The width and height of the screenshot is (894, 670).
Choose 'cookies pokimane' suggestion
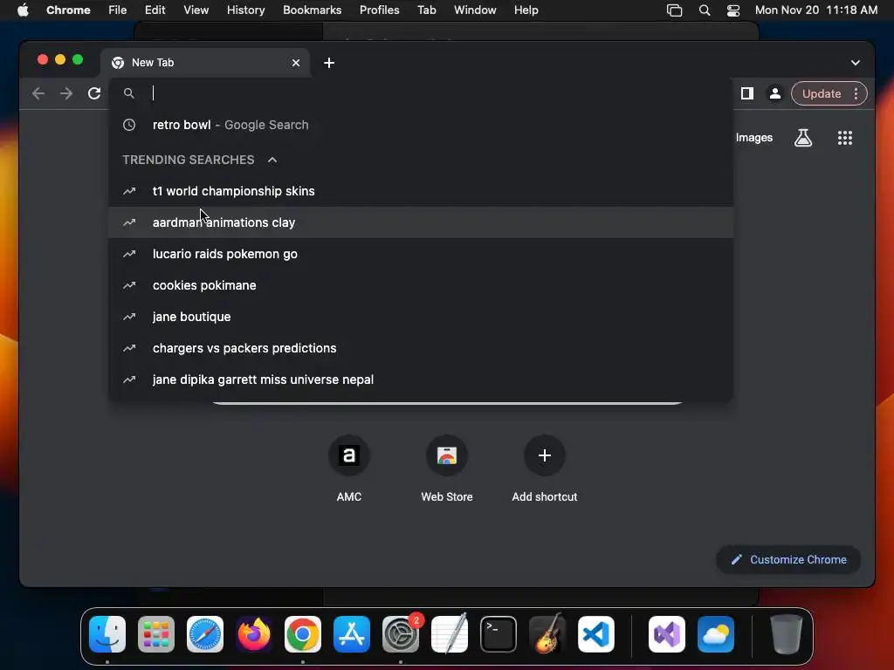[x=421, y=285]
